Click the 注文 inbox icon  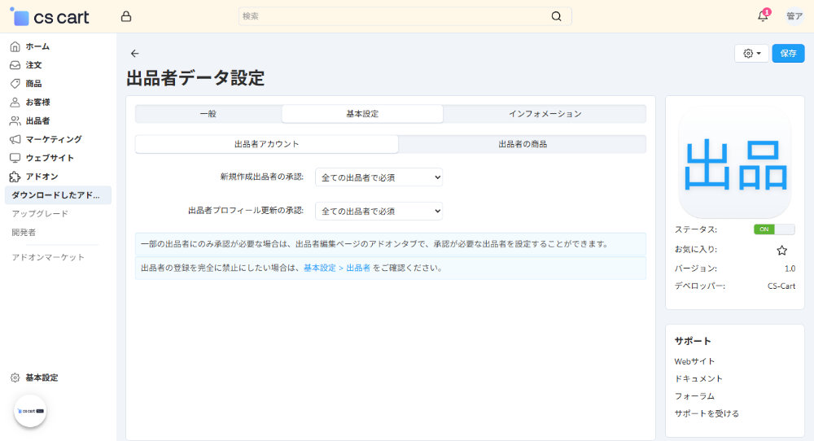click(15, 65)
